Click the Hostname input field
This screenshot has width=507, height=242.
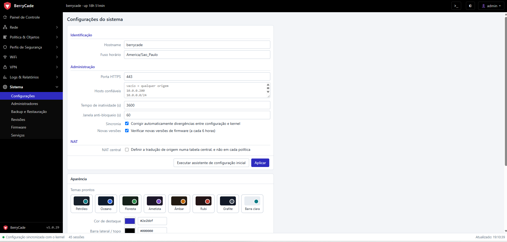(x=197, y=45)
